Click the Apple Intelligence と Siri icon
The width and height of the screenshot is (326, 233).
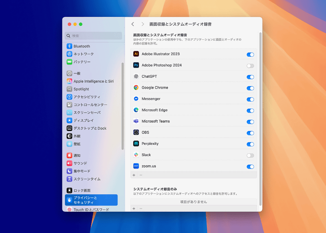[69, 81]
